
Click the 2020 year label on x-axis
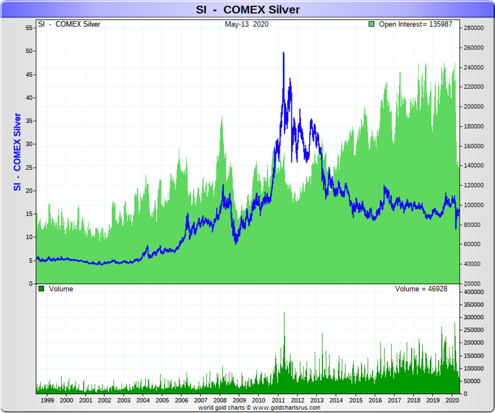[452, 400]
